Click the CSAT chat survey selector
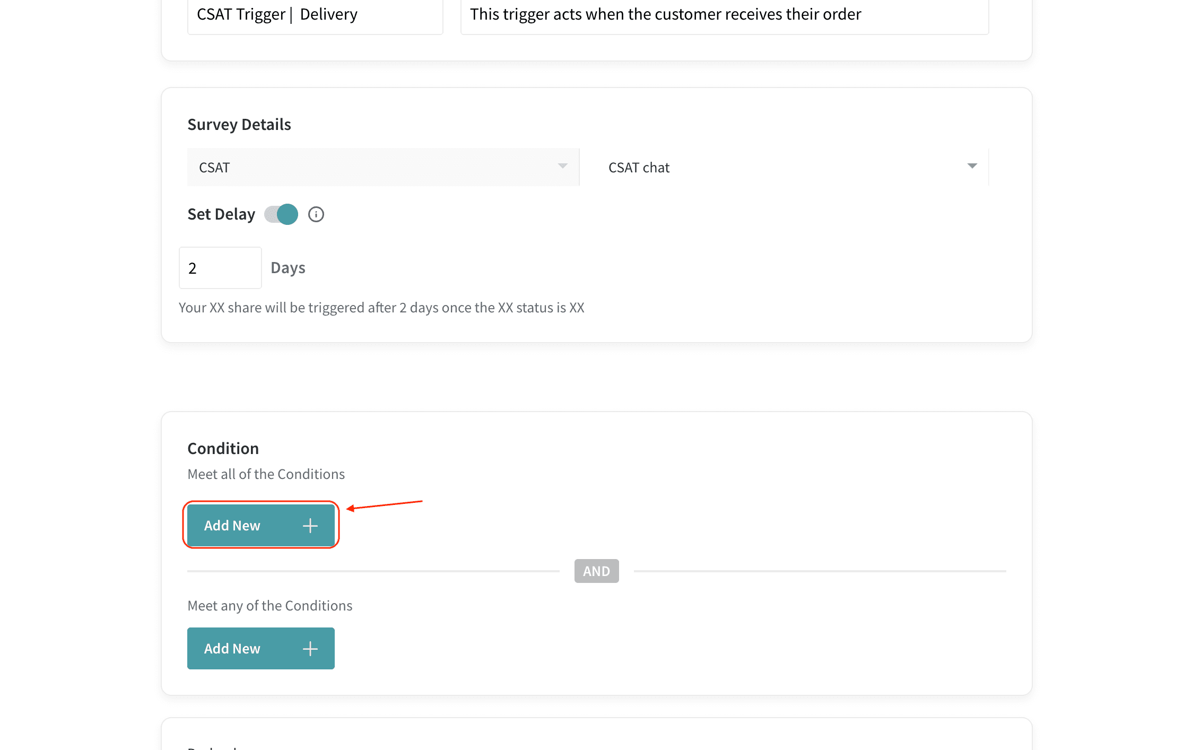Screen dimensions: 1201x750 (784, 167)
